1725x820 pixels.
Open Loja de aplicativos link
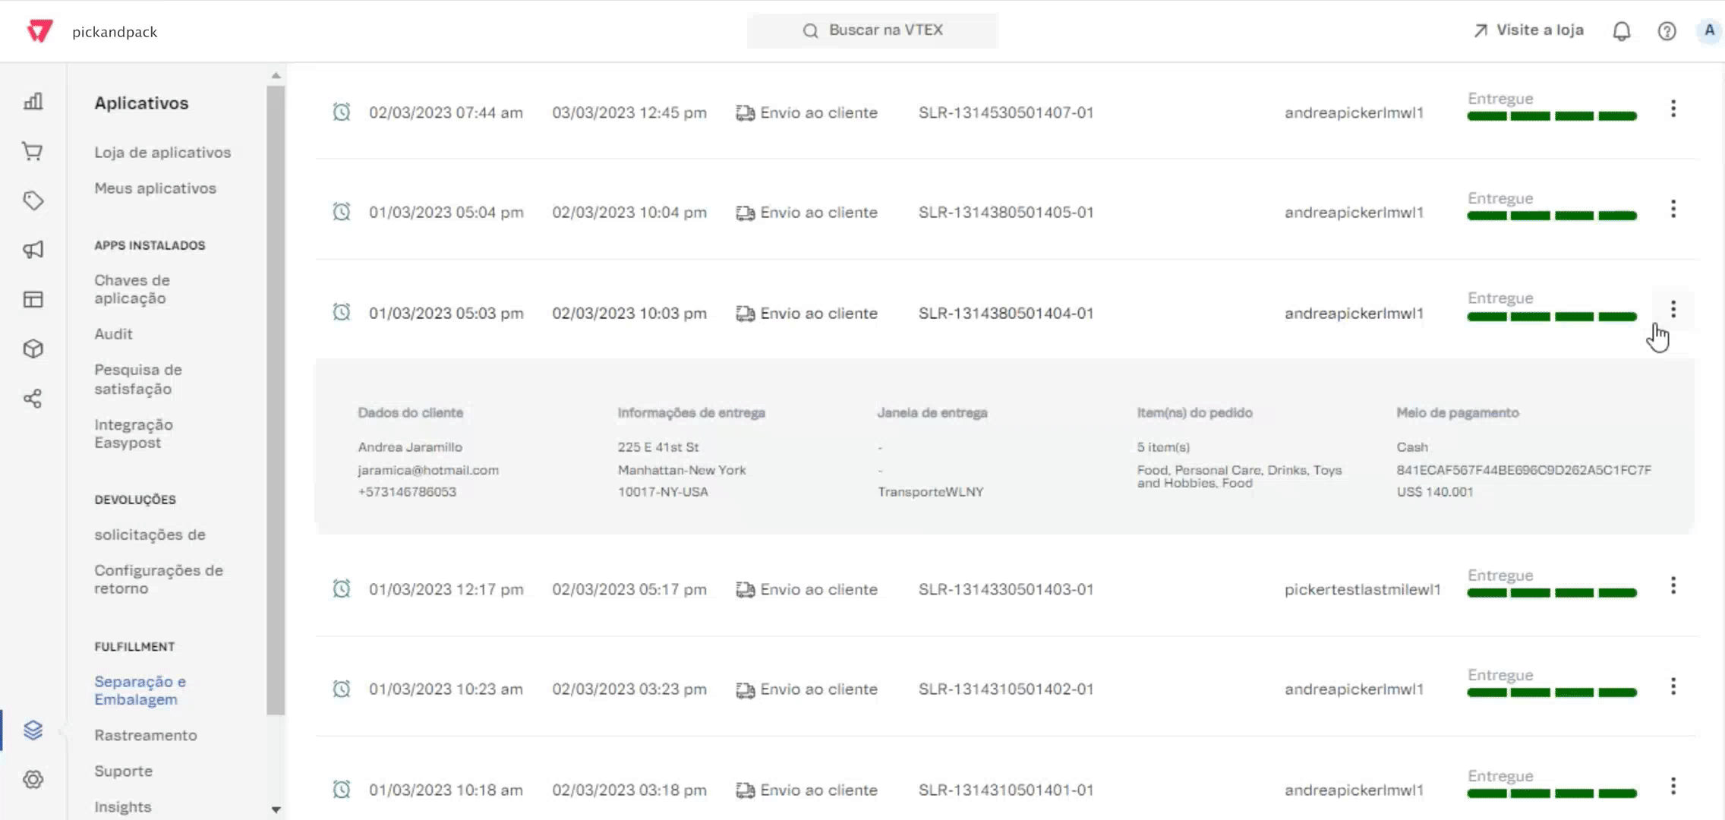[162, 152]
